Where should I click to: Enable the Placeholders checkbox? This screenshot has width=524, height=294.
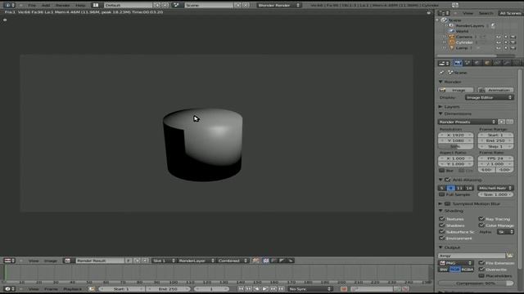click(481, 276)
